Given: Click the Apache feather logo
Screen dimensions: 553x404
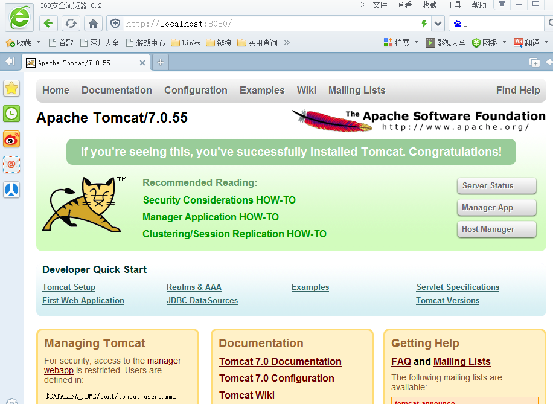Looking at the screenshot, I should 419,120.
